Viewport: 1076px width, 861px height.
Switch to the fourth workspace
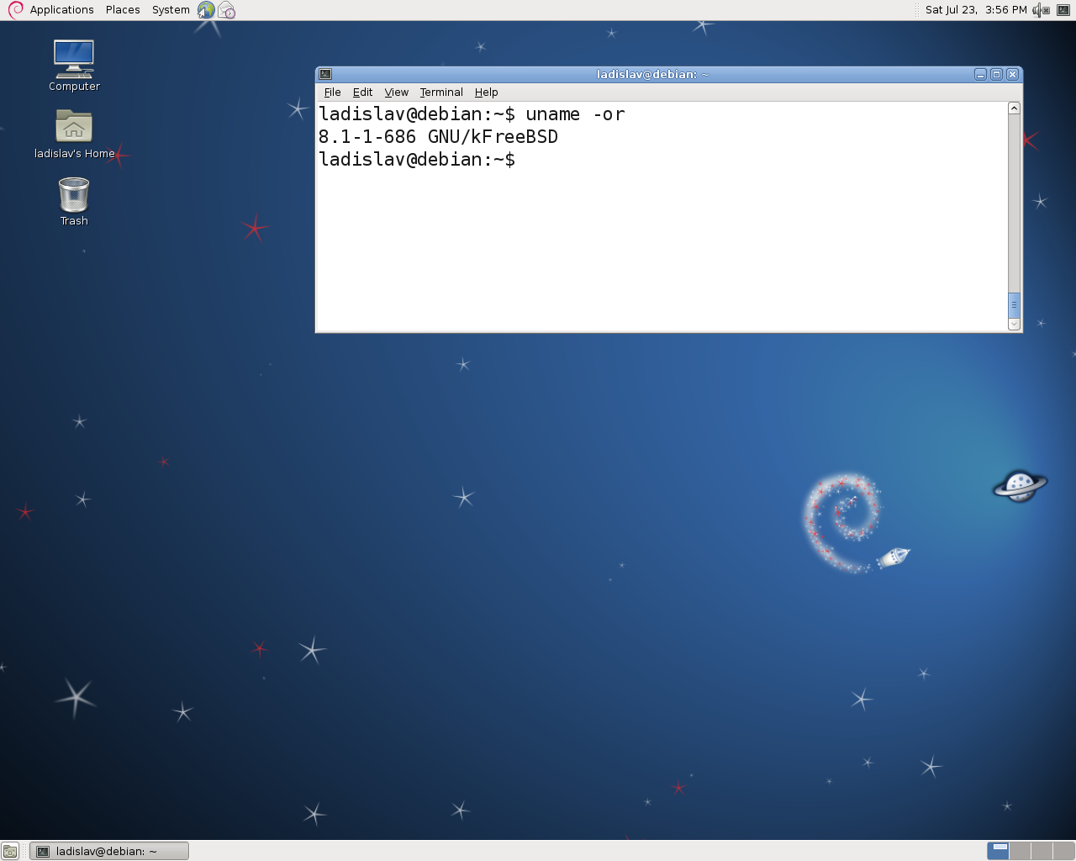(1063, 851)
